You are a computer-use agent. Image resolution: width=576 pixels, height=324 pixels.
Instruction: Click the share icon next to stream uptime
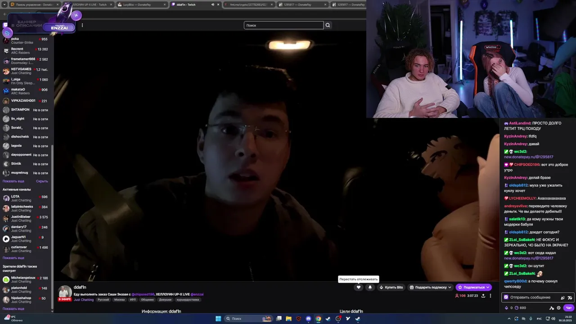point(483,296)
